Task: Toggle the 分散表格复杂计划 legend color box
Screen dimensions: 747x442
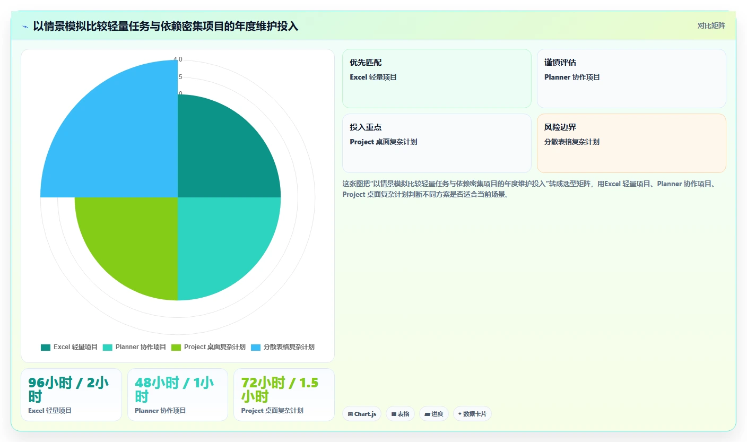Action: (x=256, y=347)
